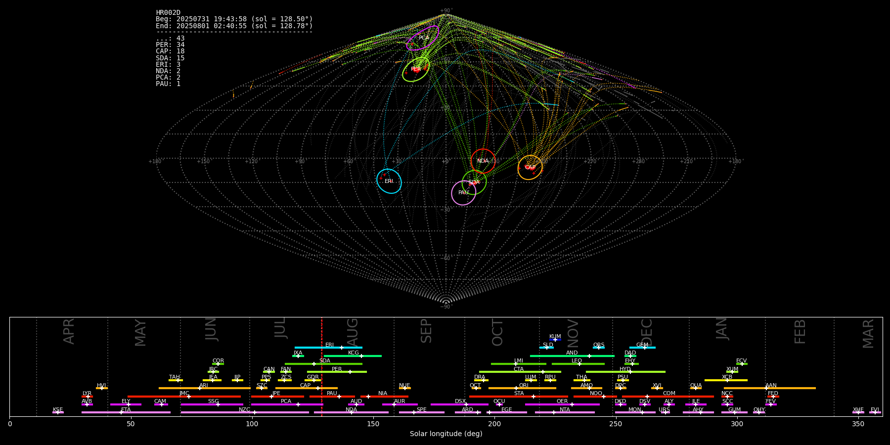Click the LYR shower bar on timeline

pos(87,397)
